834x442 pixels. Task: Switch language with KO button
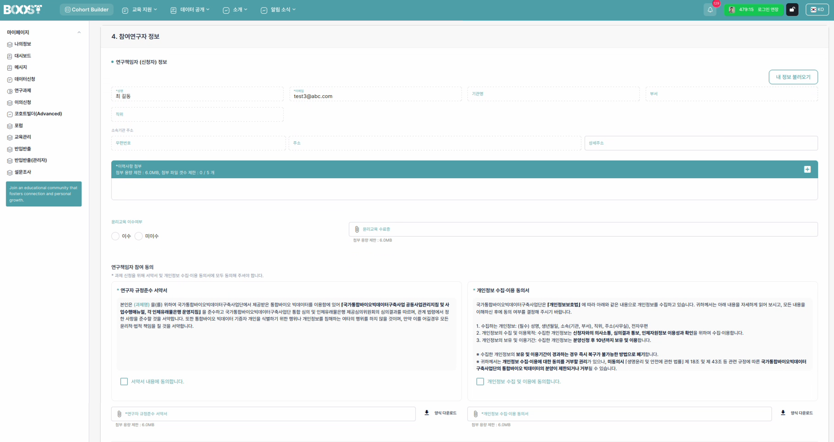[x=817, y=10]
